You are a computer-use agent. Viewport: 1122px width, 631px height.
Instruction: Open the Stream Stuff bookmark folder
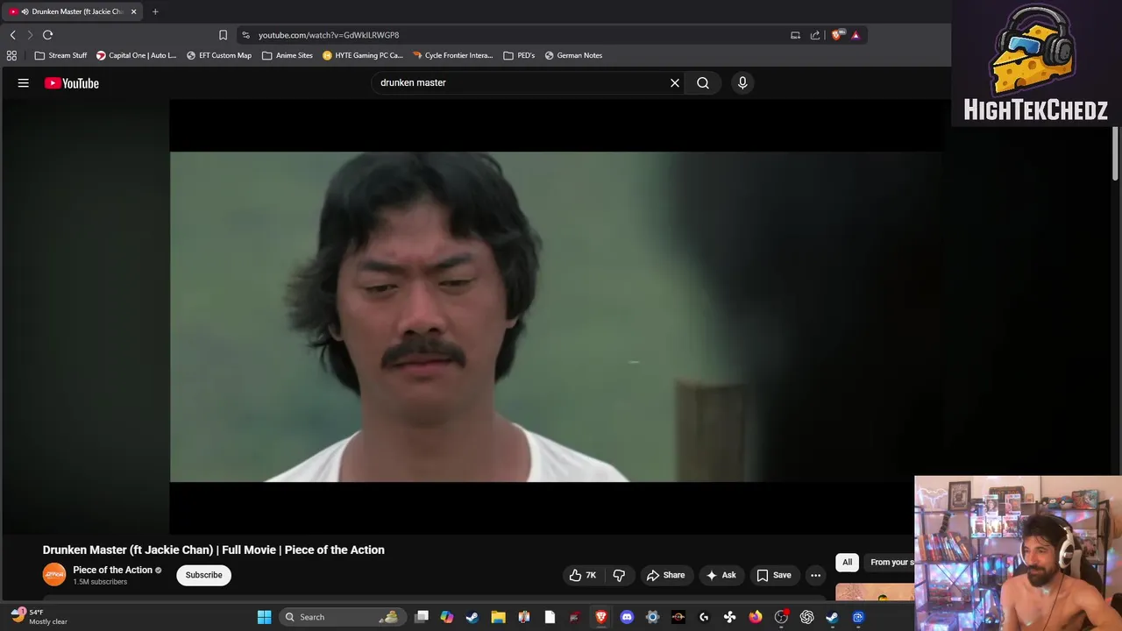(x=60, y=55)
